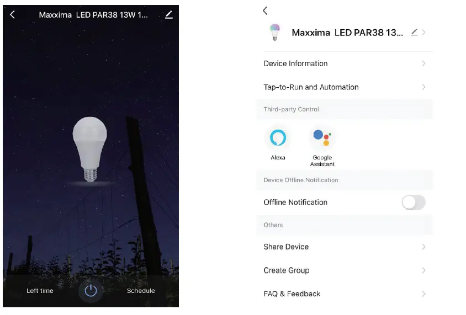Image resolution: width=466 pixels, height=315 pixels.
Task: Expand the Device Information chevron
Action: [423, 63]
